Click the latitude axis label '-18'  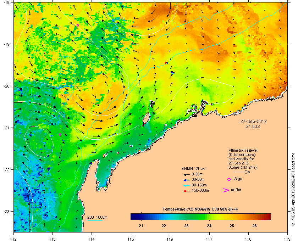(6, 2)
